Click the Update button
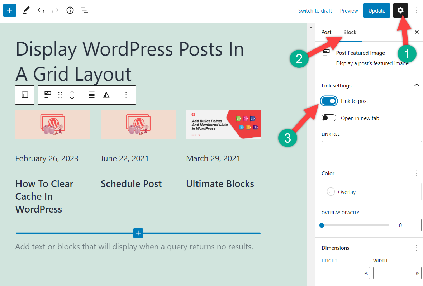This screenshot has width=423, height=286. coord(376,10)
